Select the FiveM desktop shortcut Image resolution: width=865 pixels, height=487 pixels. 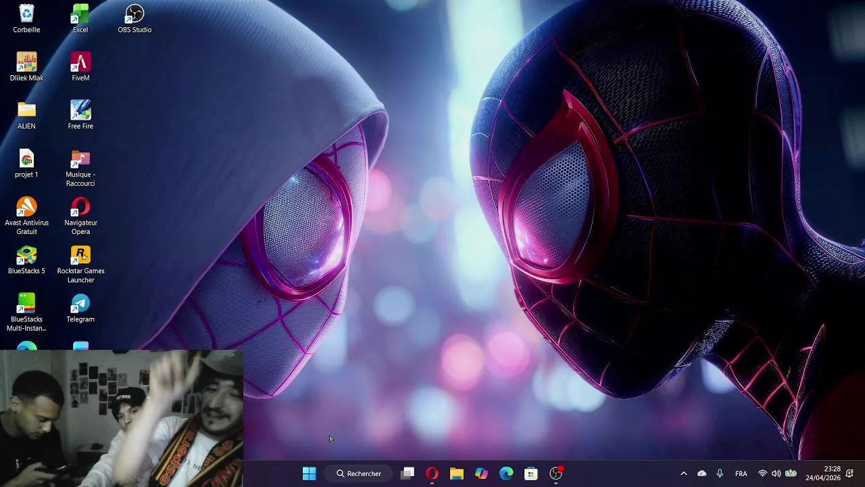click(80, 66)
